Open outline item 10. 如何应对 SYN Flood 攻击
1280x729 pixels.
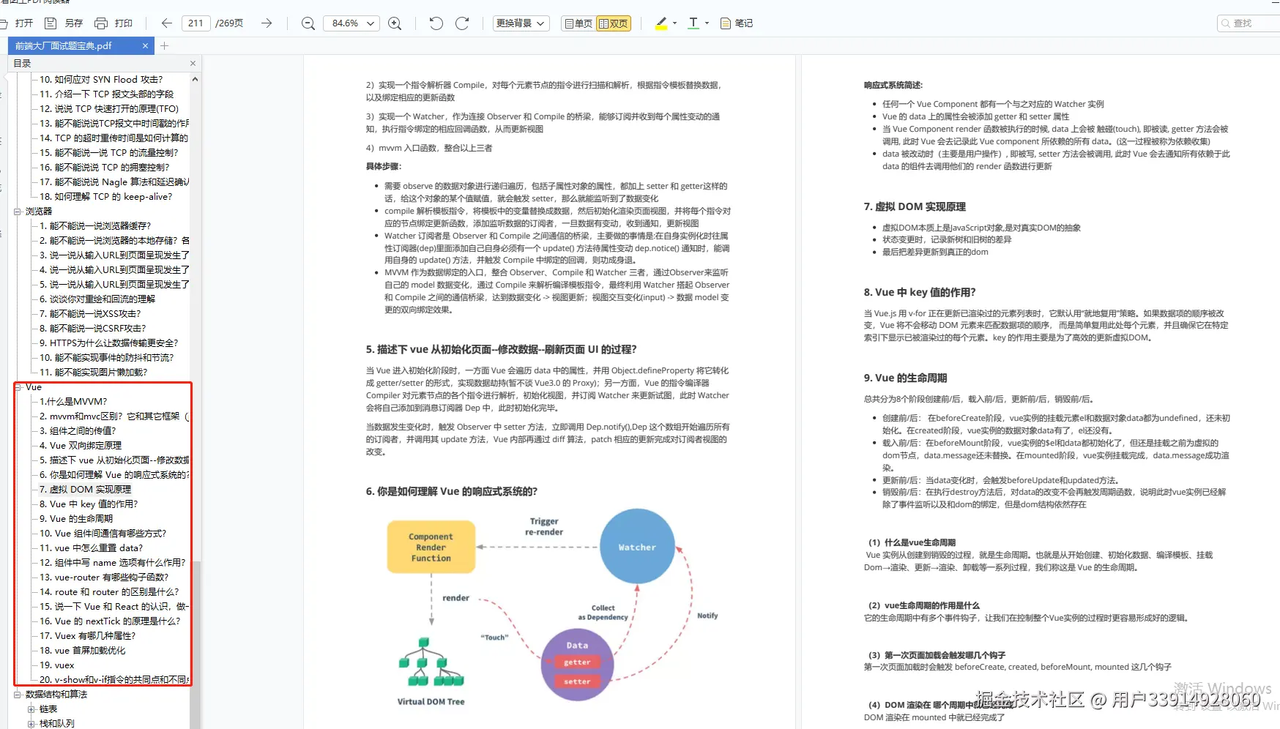pos(101,80)
